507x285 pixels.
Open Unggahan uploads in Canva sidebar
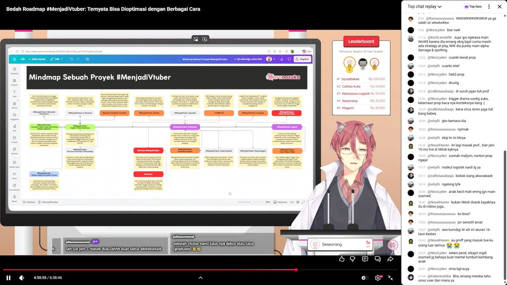coord(14,116)
